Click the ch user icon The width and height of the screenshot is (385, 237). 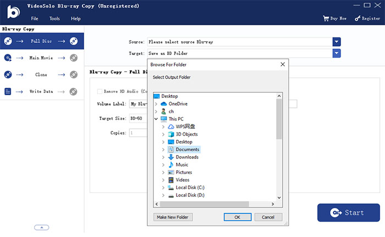click(x=163, y=112)
